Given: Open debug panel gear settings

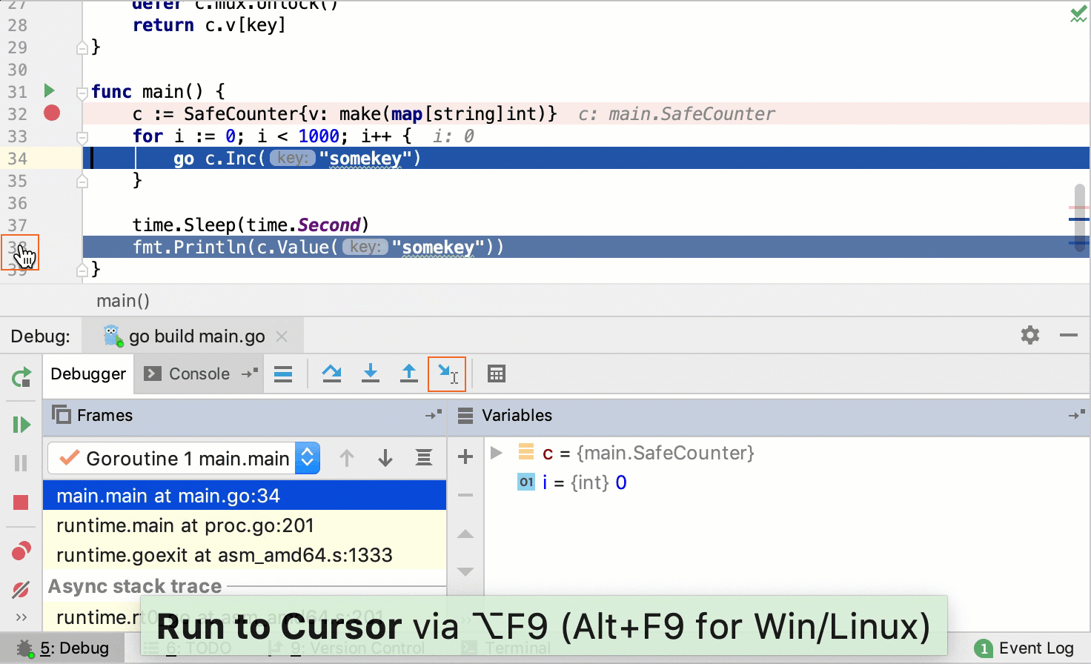Looking at the screenshot, I should [x=1030, y=335].
